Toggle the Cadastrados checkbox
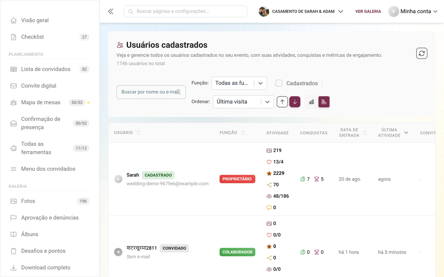The image size is (444, 277). tap(279, 83)
